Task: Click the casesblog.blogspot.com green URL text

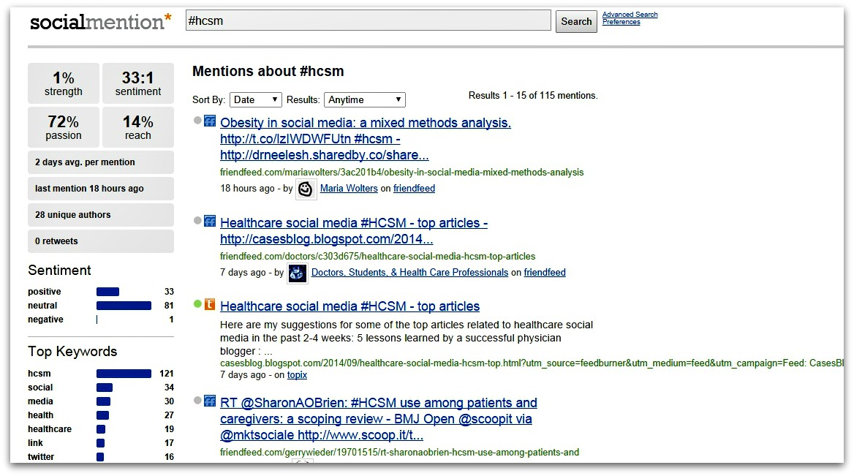Action: click(532, 363)
